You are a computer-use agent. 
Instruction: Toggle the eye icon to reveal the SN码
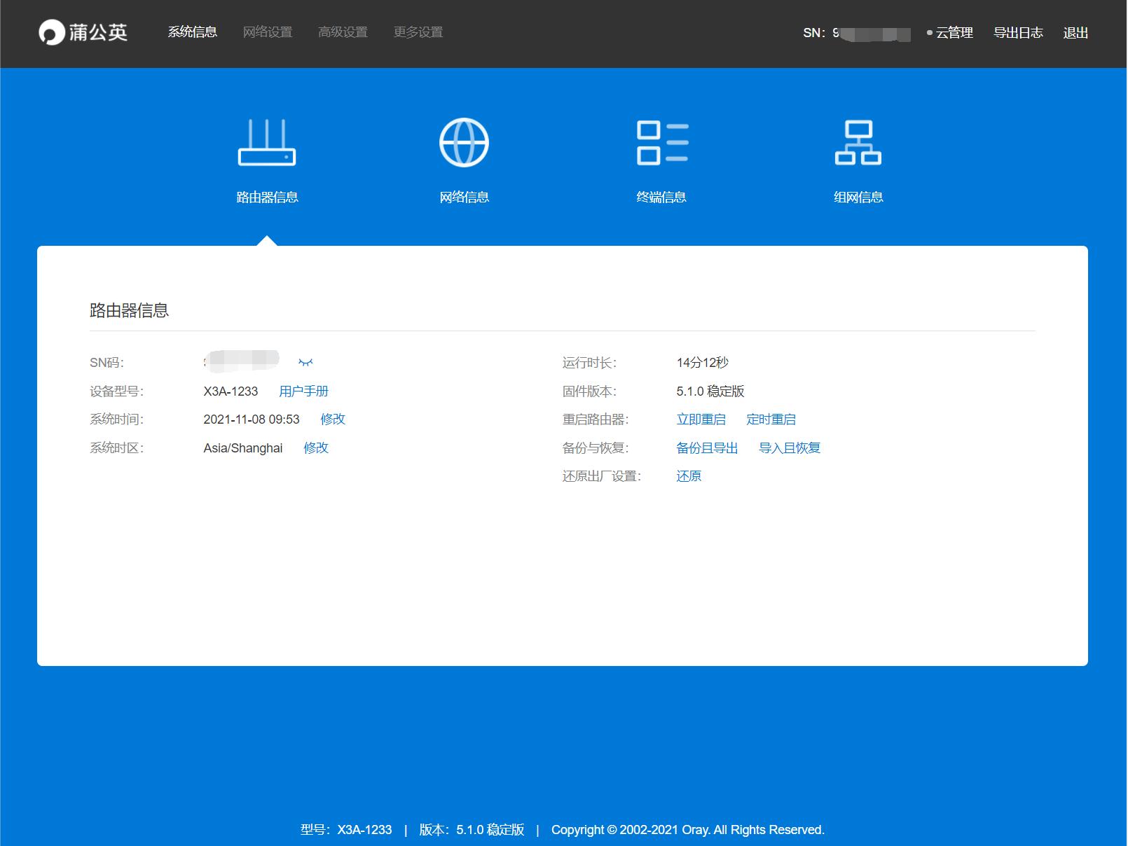point(305,362)
